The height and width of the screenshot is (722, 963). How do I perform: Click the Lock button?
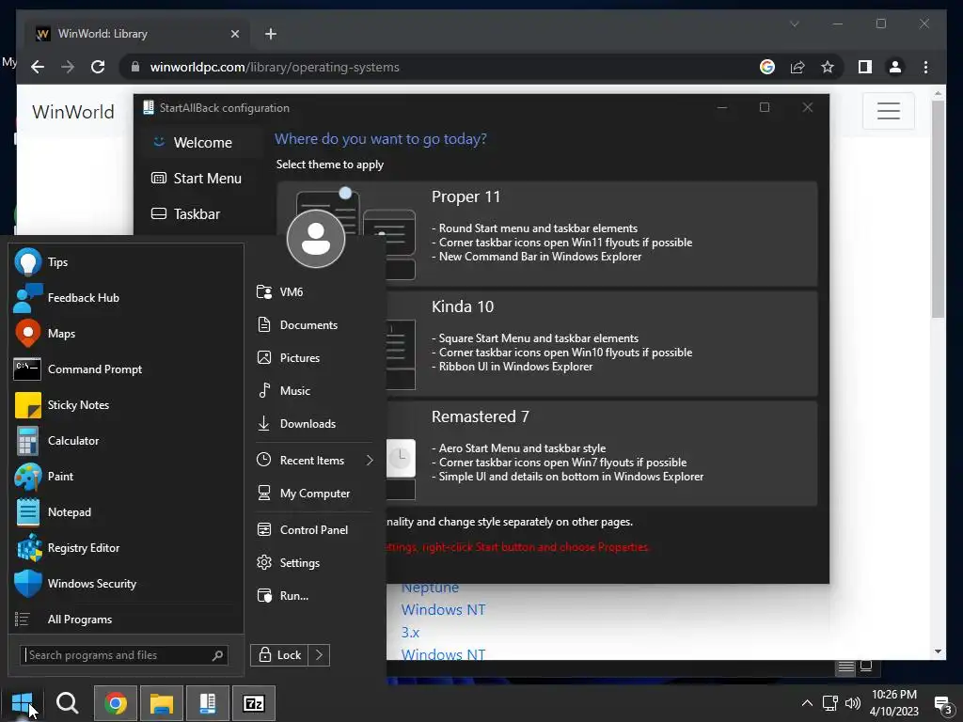click(279, 655)
